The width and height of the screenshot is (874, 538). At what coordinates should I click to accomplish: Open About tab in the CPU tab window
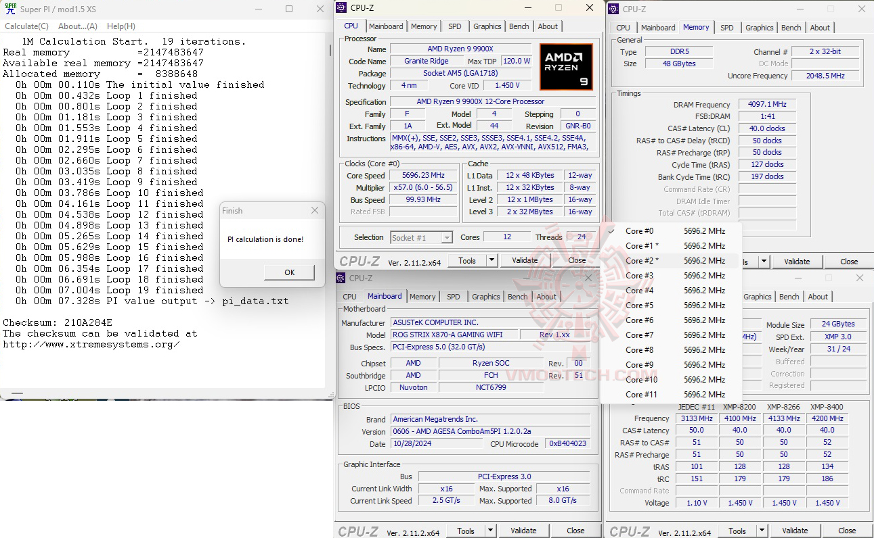(x=548, y=26)
